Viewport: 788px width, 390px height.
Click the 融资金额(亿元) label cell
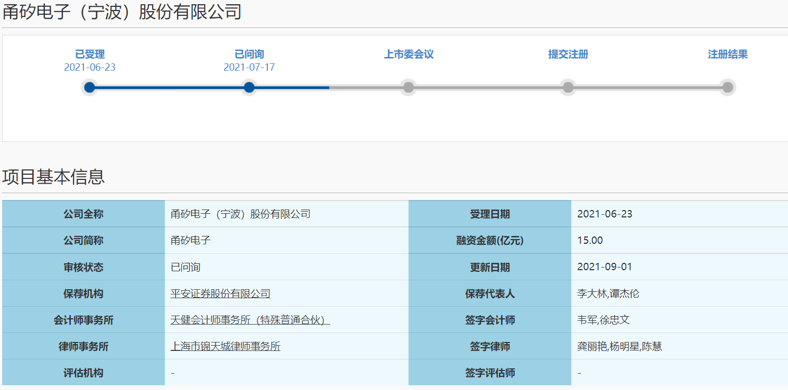click(x=490, y=240)
